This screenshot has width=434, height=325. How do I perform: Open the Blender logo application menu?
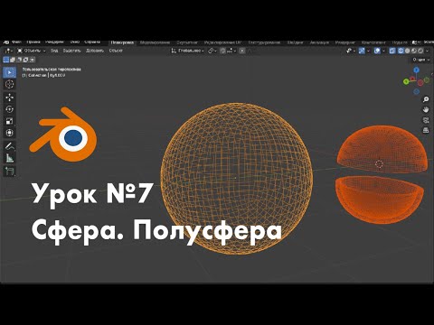point(6,42)
